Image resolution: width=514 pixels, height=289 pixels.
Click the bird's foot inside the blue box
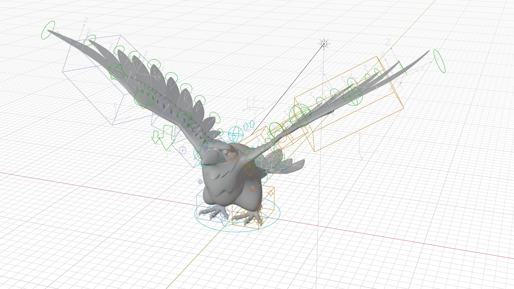point(214,212)
